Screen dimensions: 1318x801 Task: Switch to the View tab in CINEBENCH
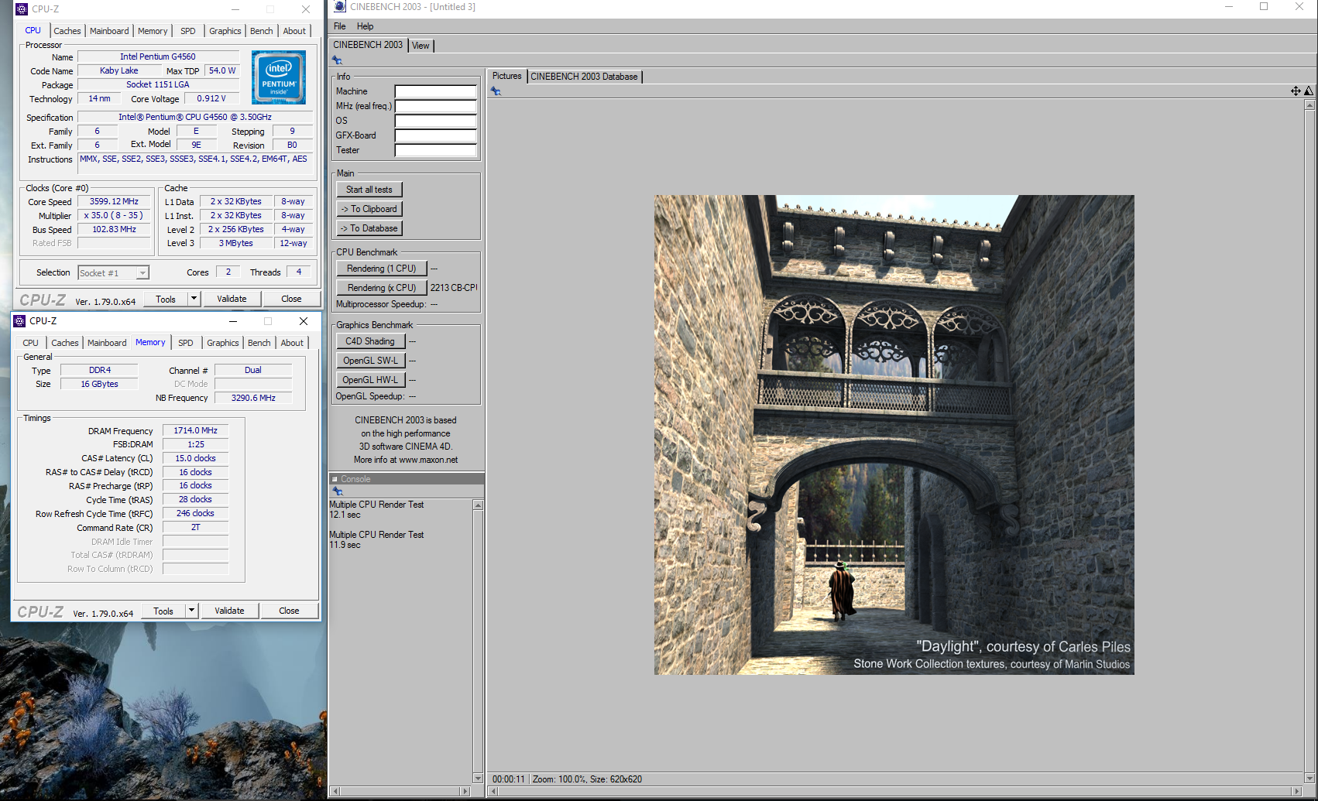tap(420, 46)
